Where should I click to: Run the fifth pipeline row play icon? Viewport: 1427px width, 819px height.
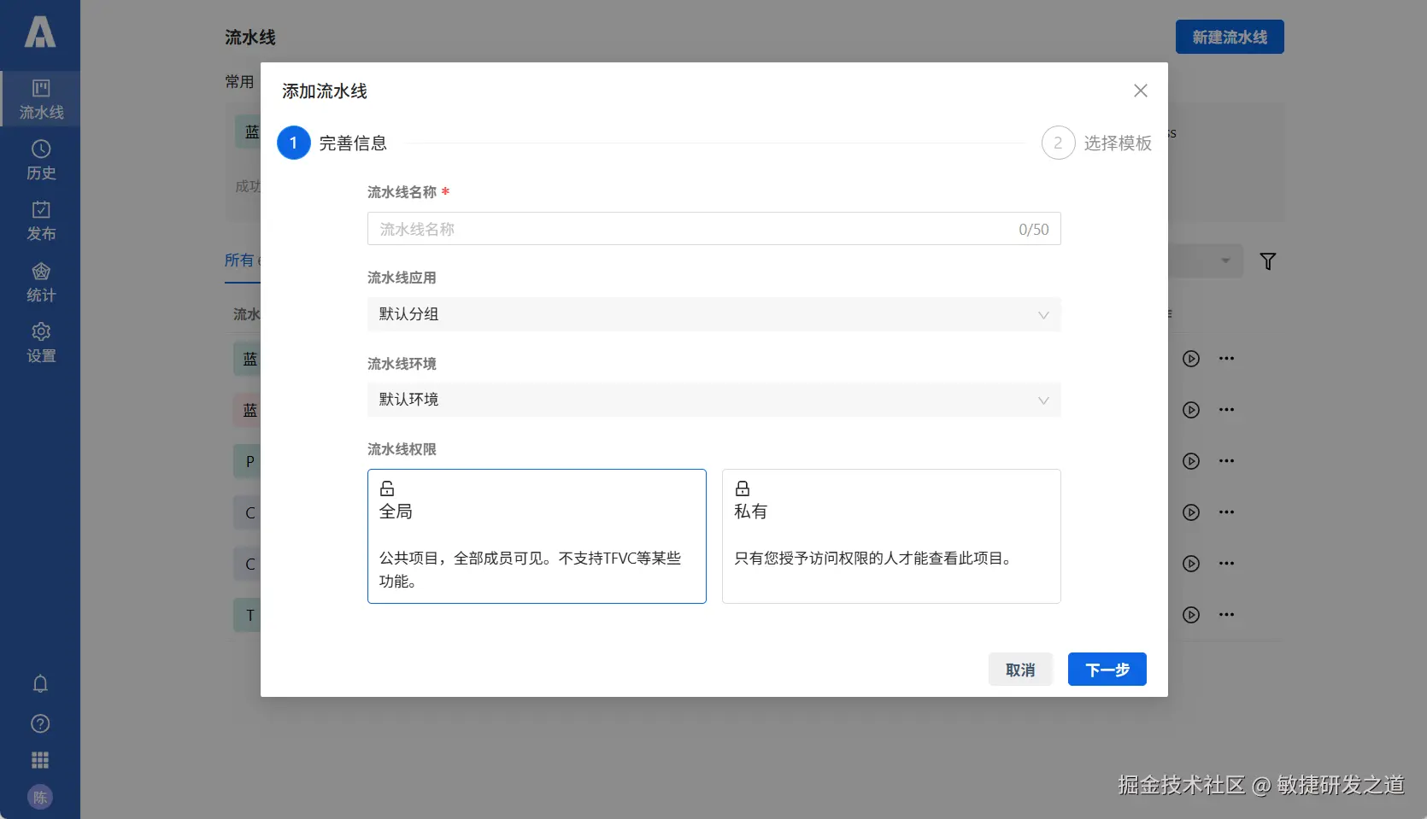(x=1191, y=564)
